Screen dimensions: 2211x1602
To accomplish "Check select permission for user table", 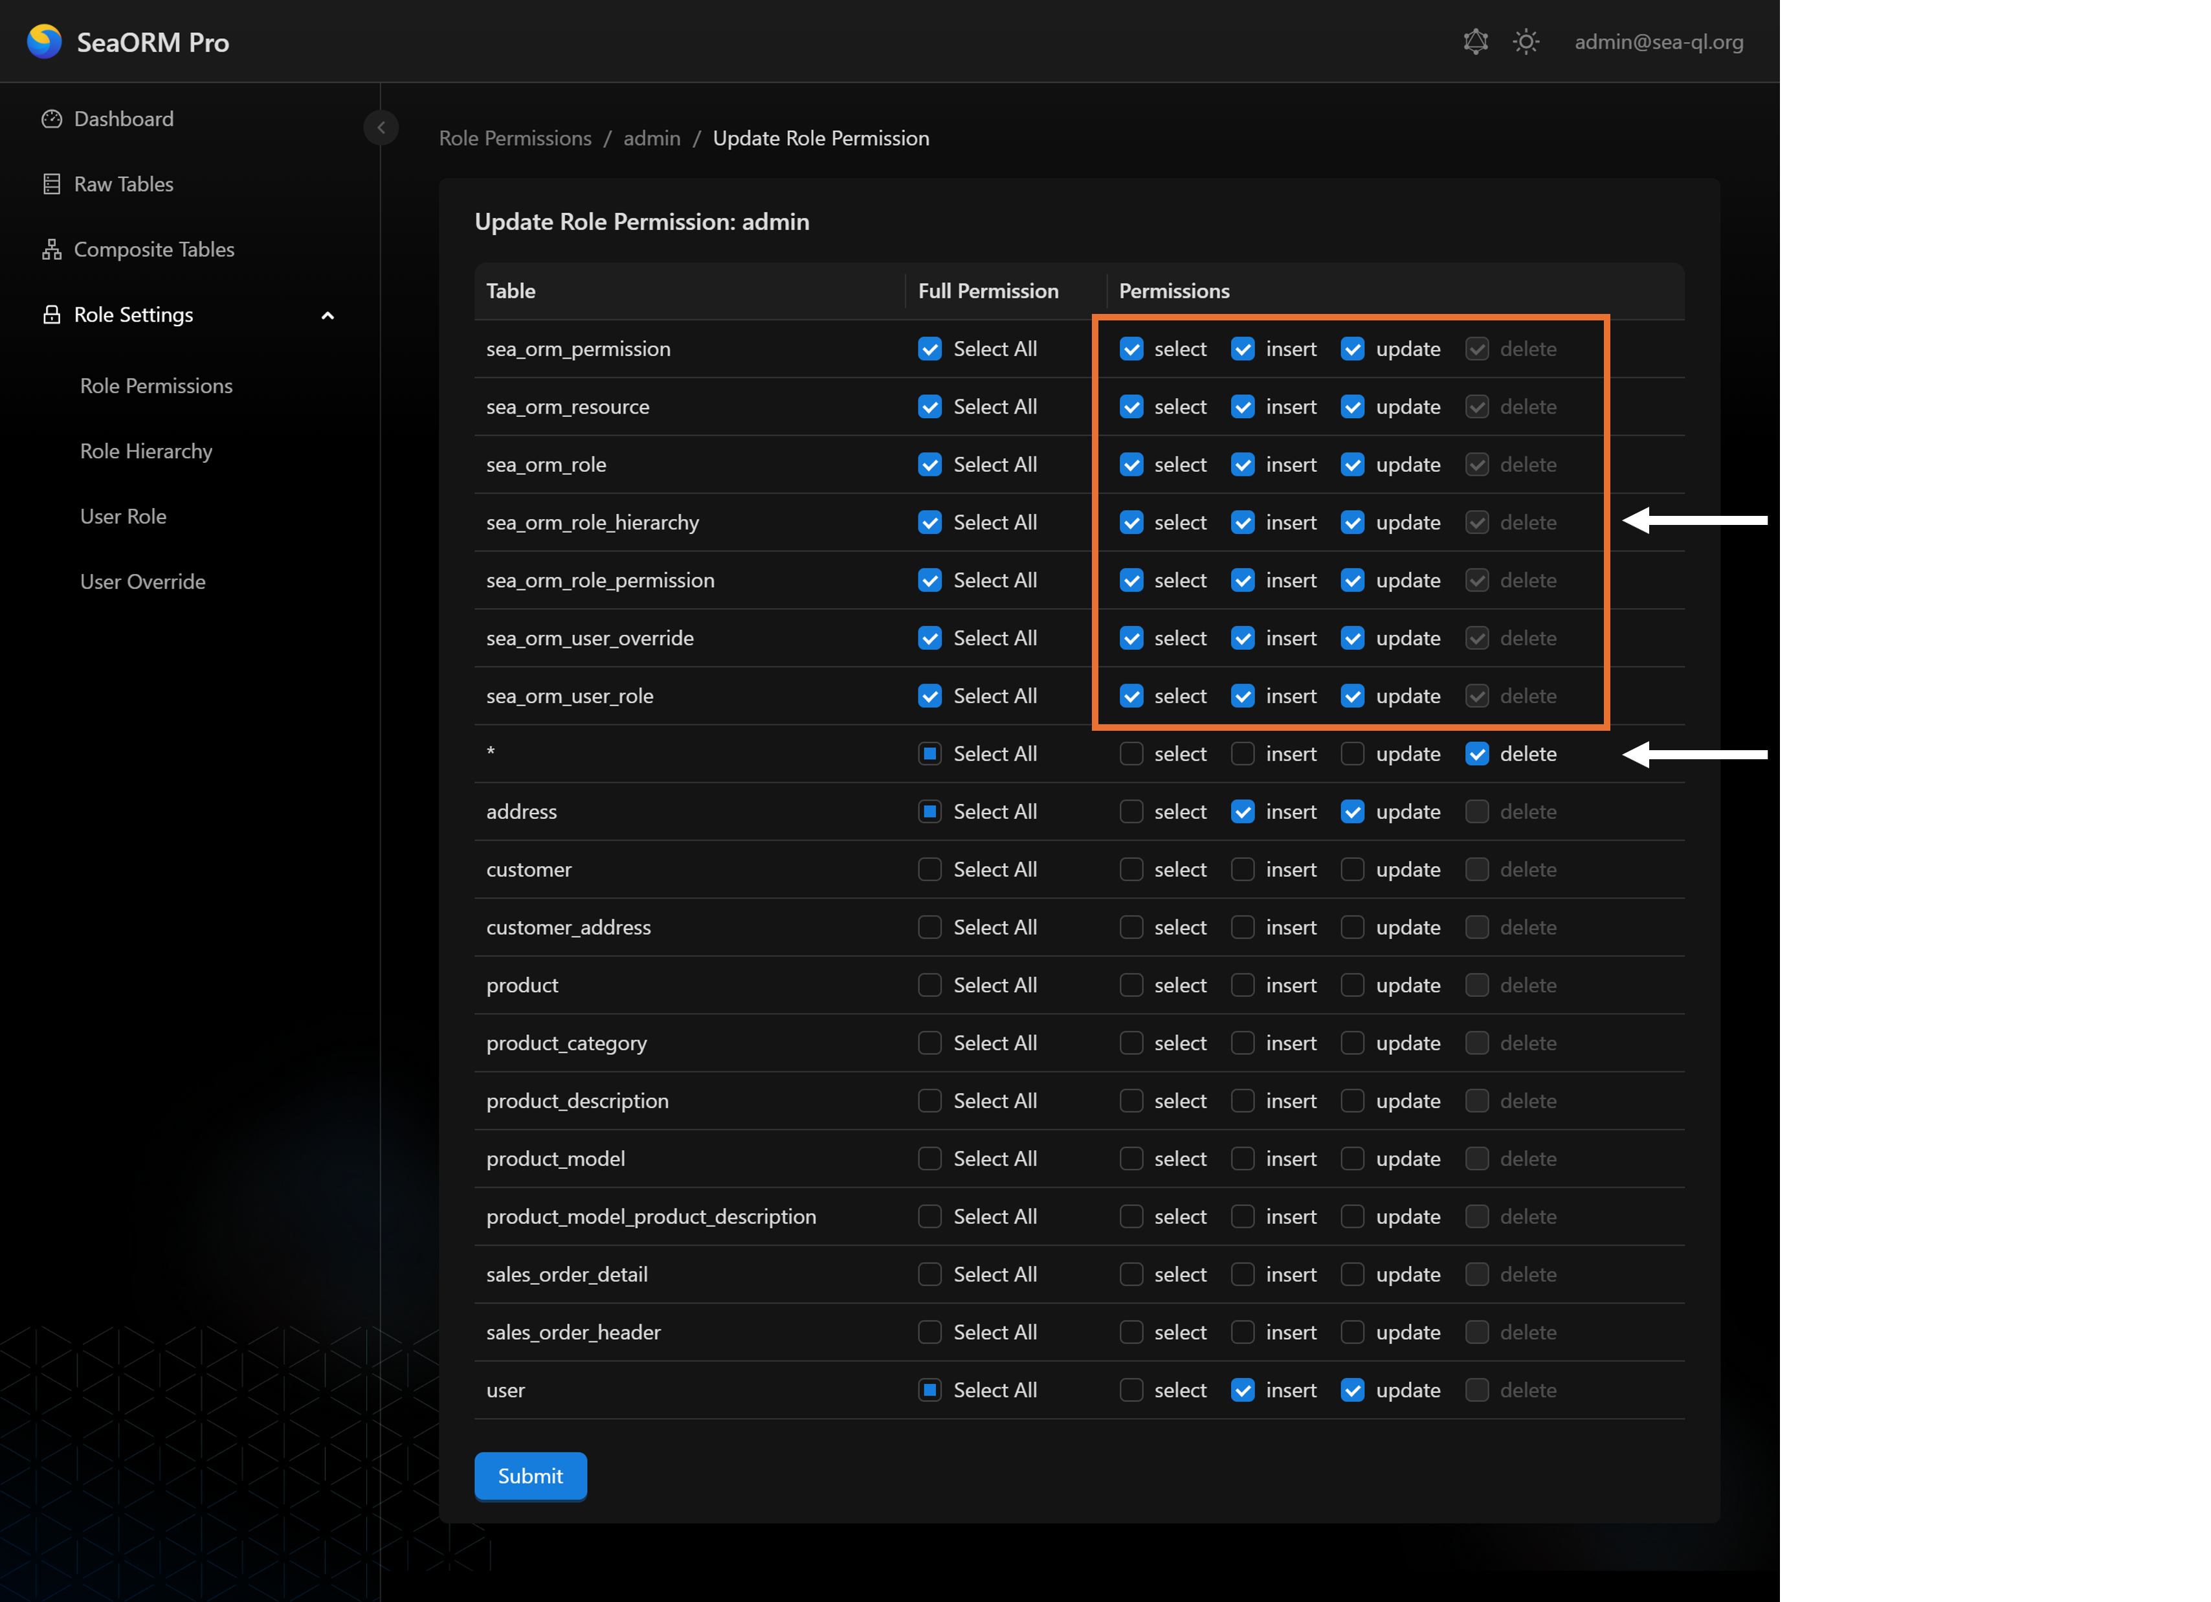I will [1131, 1390].
